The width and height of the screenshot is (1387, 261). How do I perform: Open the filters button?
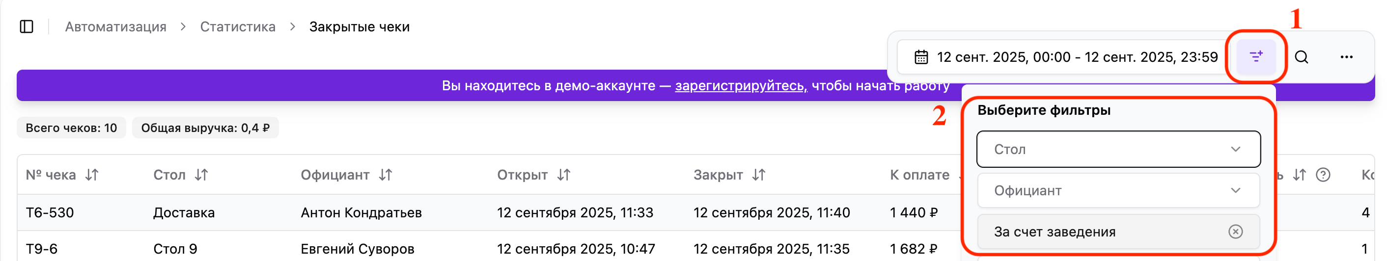tap(1256, 56)
